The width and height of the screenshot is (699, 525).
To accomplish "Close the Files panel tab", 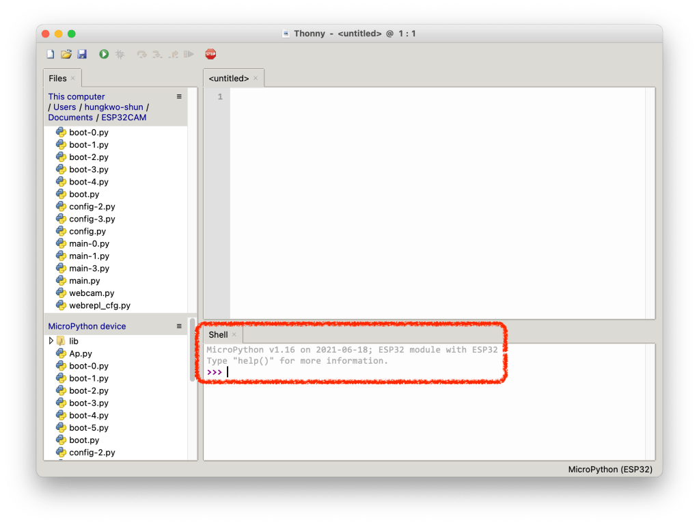I will 73,79.
